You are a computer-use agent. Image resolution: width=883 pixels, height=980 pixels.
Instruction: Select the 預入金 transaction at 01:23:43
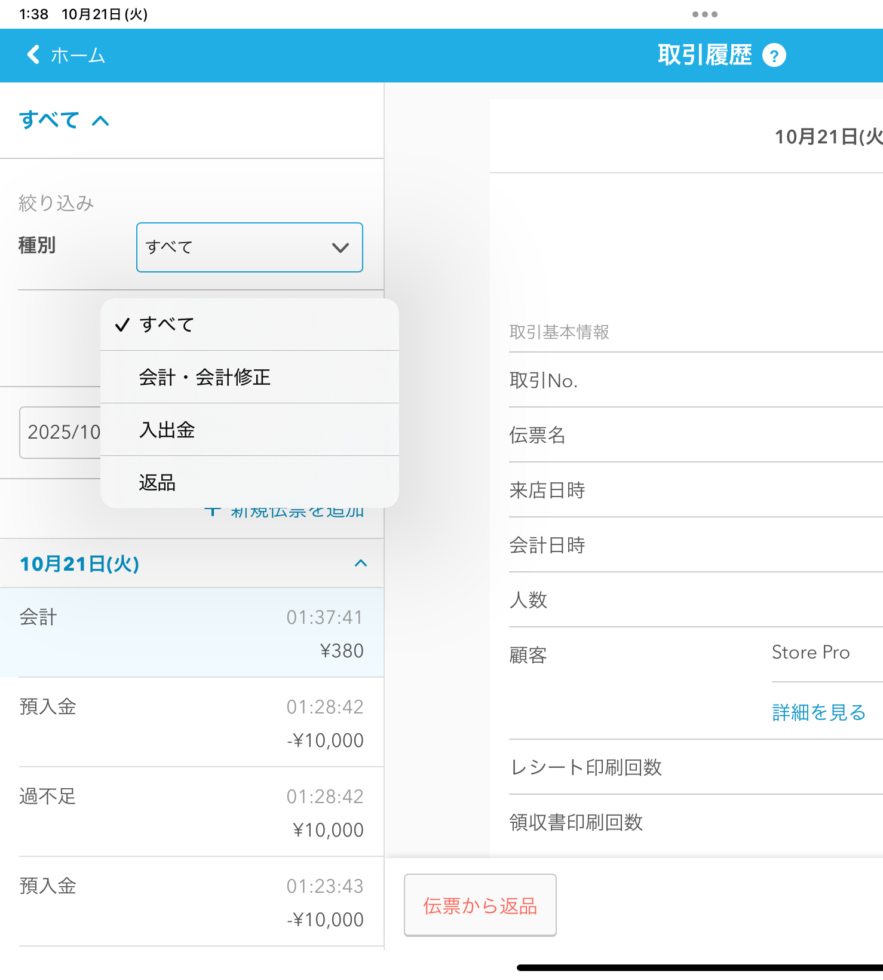(x=191, y=902)
